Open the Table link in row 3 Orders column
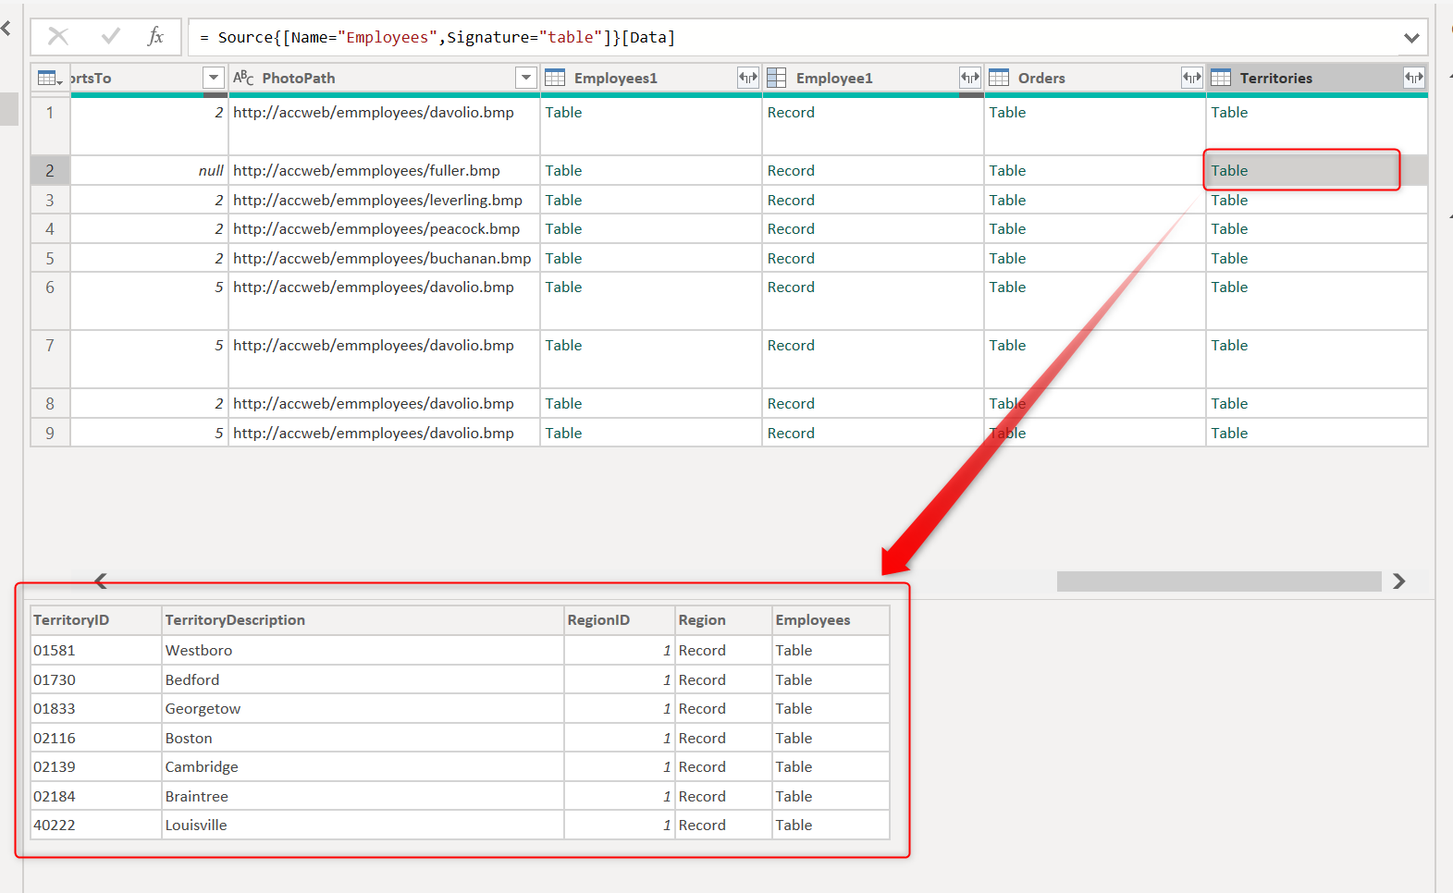This screenshot has width=1453, height=893. pyautogui.click(x=1007, y=201)
